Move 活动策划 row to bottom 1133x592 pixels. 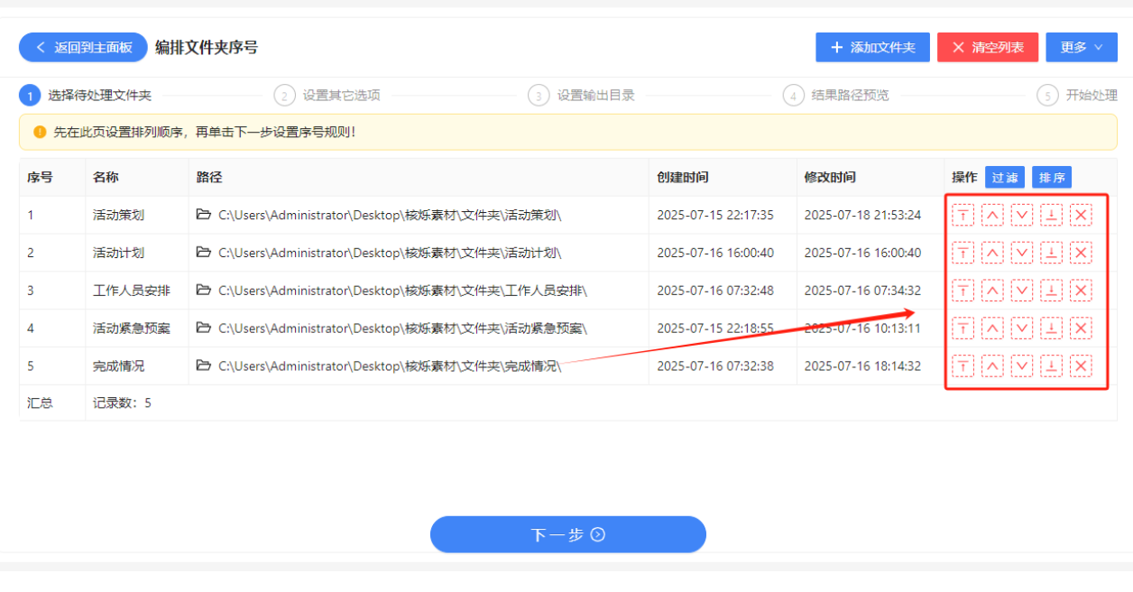pyautogui.click(x=1051, y=215)
